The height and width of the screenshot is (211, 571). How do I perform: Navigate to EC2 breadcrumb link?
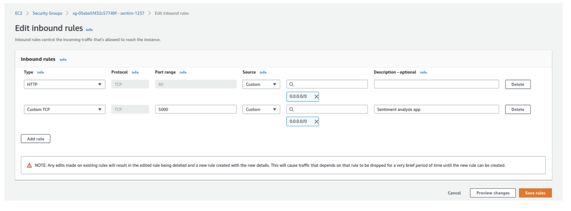tap(18, 13)
